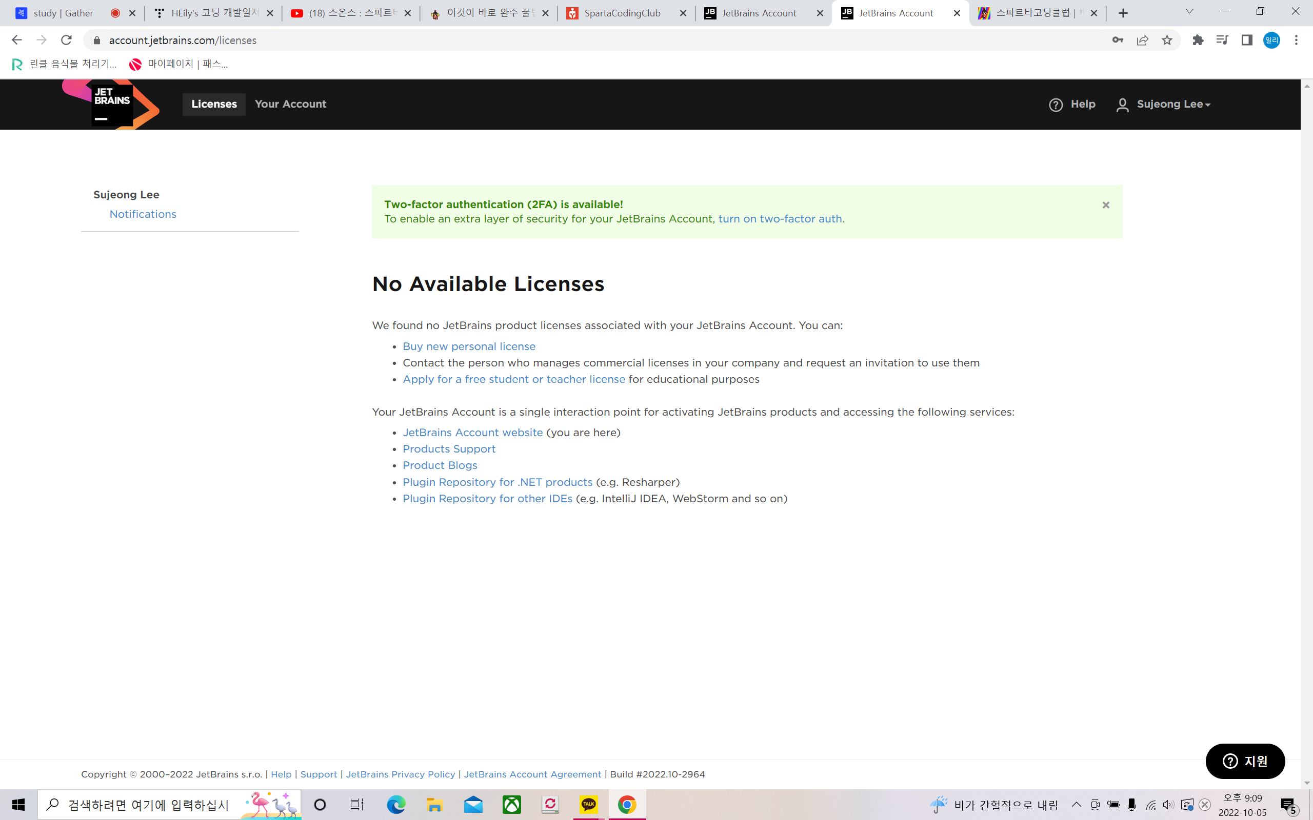
Task: Open the Mail app from the taskbar
Action: (x=473, y=805)
